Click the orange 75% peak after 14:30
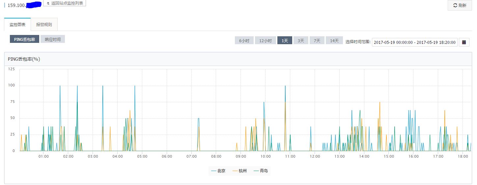The width and height of the screenshot is (477, 185). (380, 102)
